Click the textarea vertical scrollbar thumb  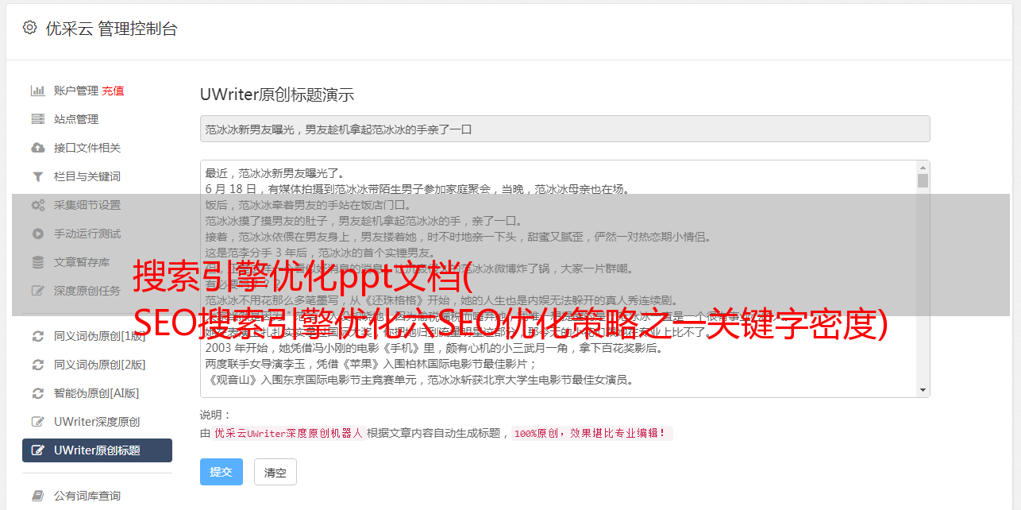(923, 180)
